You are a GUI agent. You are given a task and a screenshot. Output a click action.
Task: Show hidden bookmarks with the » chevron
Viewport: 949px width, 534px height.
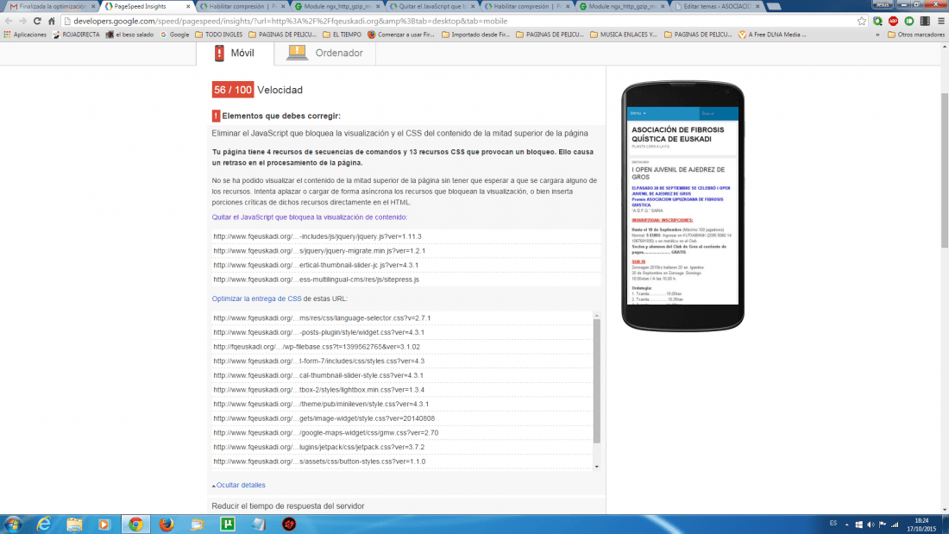pyautogui.click(x=877, y=35)
